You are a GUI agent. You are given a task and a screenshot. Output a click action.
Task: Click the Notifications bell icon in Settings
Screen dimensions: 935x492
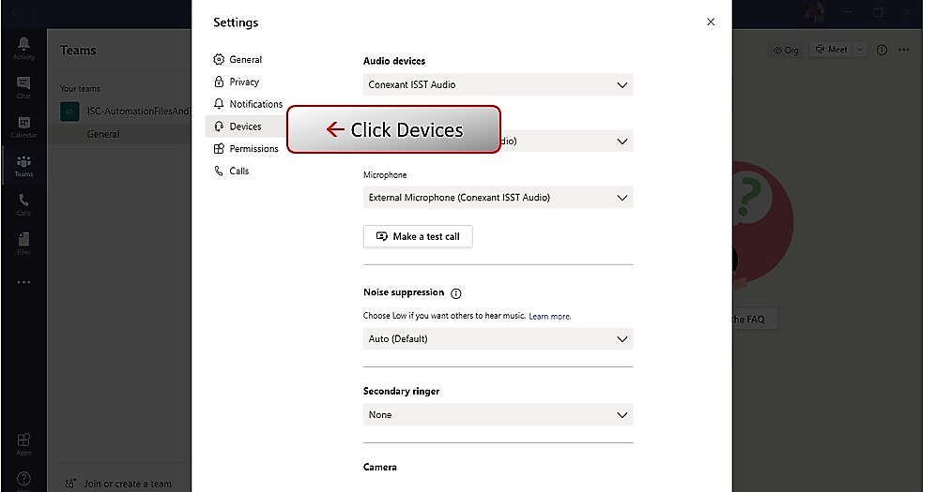(x=219, y=103)
